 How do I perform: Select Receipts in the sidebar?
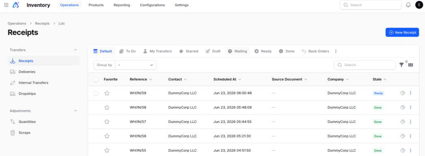coord(44,61)
